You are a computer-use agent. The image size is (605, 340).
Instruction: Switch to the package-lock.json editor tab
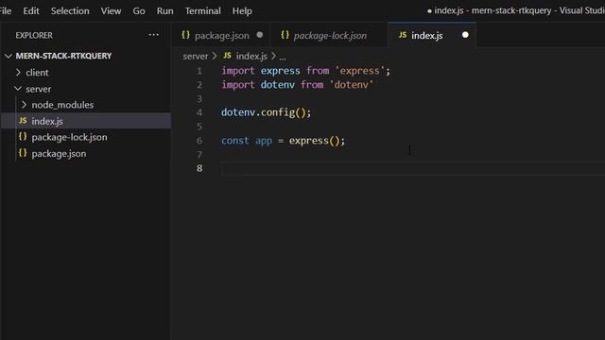[x=330, y=36]
